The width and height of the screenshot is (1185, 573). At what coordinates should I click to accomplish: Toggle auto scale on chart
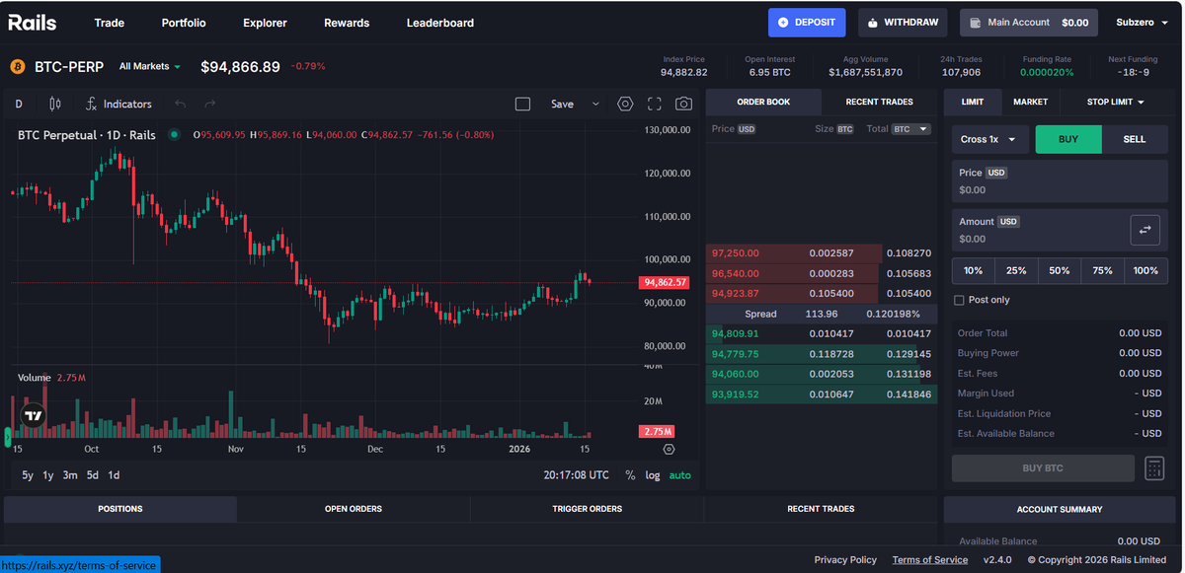(x=680, y=475)
